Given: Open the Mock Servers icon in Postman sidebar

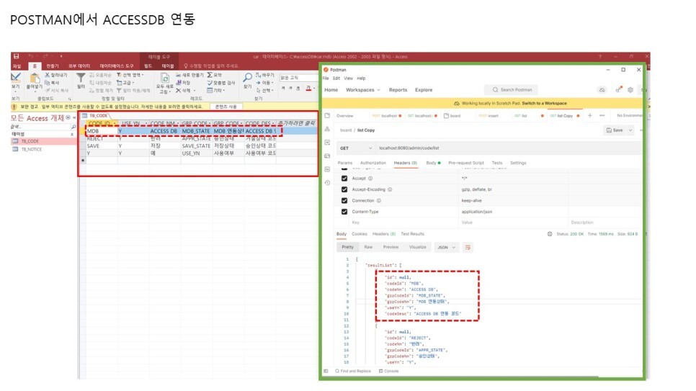Looking at the screenshot, I should pos(328,156).
